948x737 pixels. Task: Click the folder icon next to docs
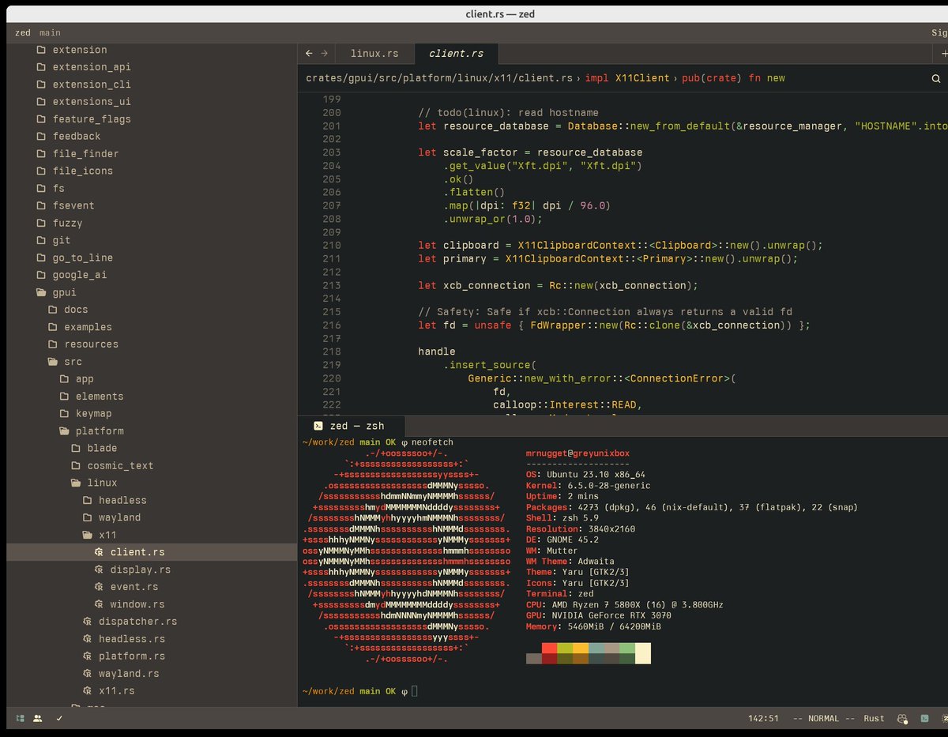pos(53,310)
